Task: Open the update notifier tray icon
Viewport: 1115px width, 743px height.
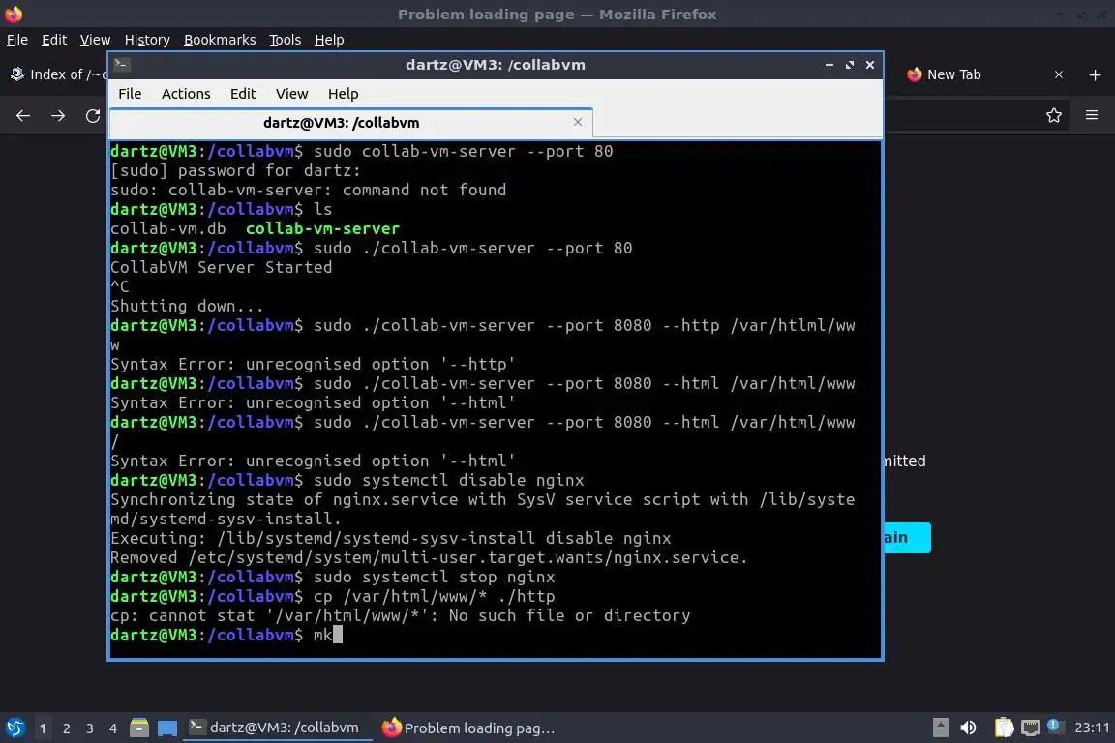Action: point(1055,727)
